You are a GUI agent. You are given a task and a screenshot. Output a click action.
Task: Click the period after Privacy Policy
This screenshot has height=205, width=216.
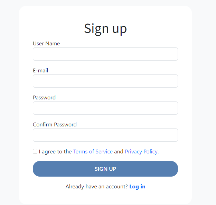tap(158, 152)
